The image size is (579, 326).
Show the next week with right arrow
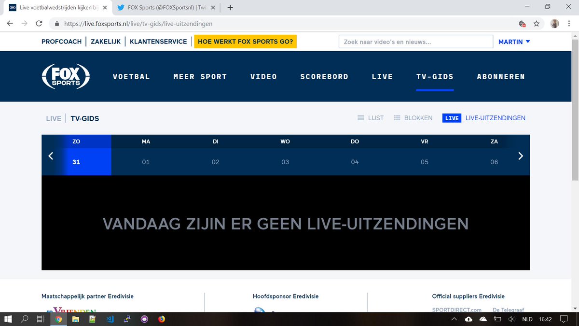(521, 156)
